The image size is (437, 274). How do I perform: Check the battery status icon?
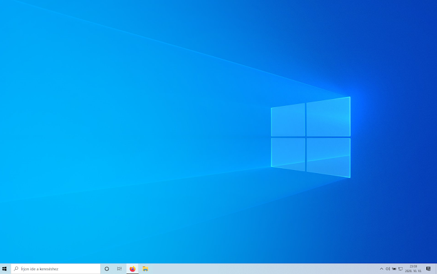pos(394,269)
